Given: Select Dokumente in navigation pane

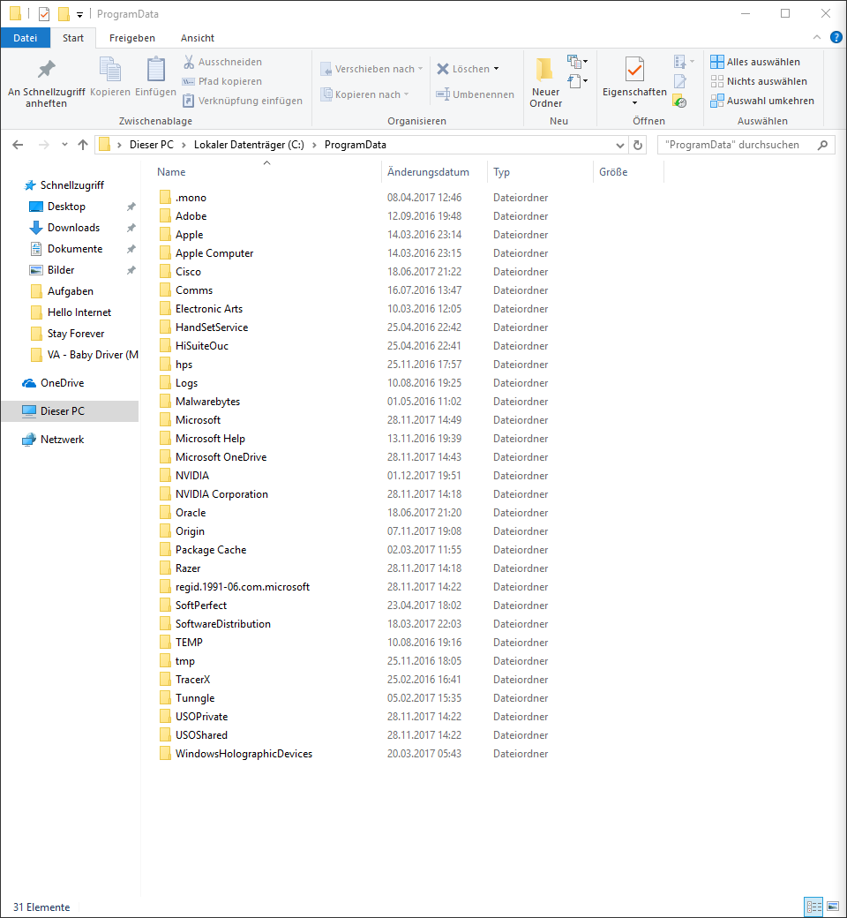Looking at the screenshot, I should point(75,249).
